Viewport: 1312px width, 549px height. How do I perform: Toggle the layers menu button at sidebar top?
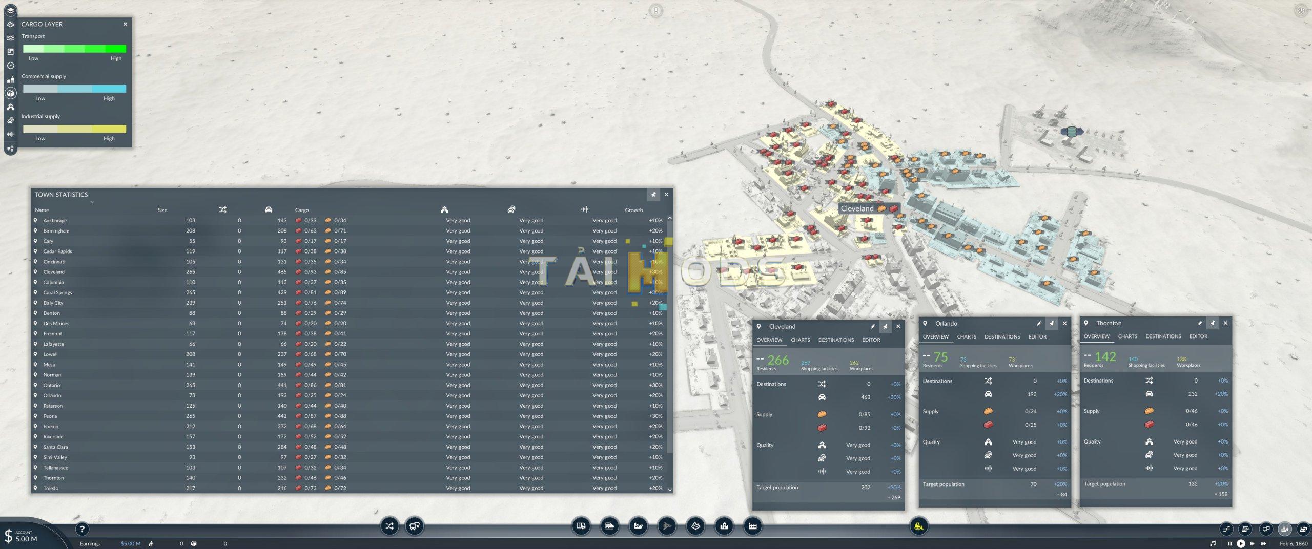(10, 10)
